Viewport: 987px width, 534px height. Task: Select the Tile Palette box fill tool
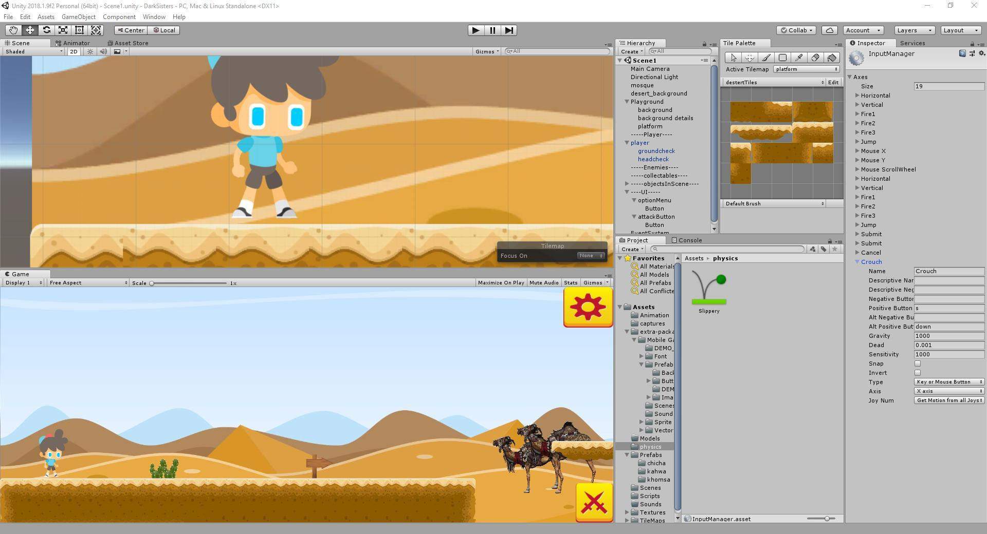click(x=782, y=58)
